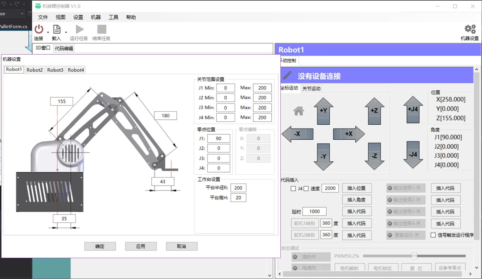Open the 帮助 menu
This screenshot has height=279, width=482.
pos(131,17)
